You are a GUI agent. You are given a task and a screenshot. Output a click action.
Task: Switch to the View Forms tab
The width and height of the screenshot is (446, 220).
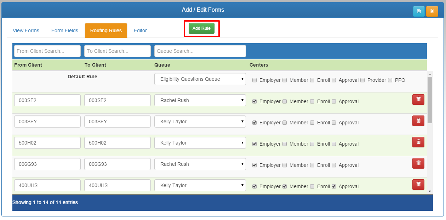pyautogui.click(x=26, y=30)
